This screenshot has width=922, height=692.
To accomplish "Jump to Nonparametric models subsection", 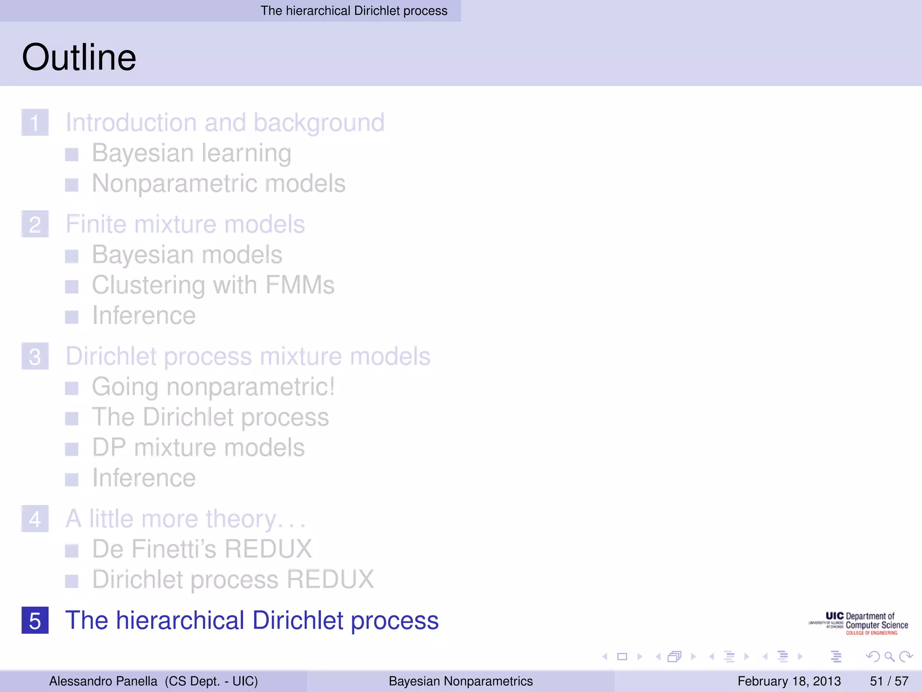I will pyautogui.click(x=219, y=183).
